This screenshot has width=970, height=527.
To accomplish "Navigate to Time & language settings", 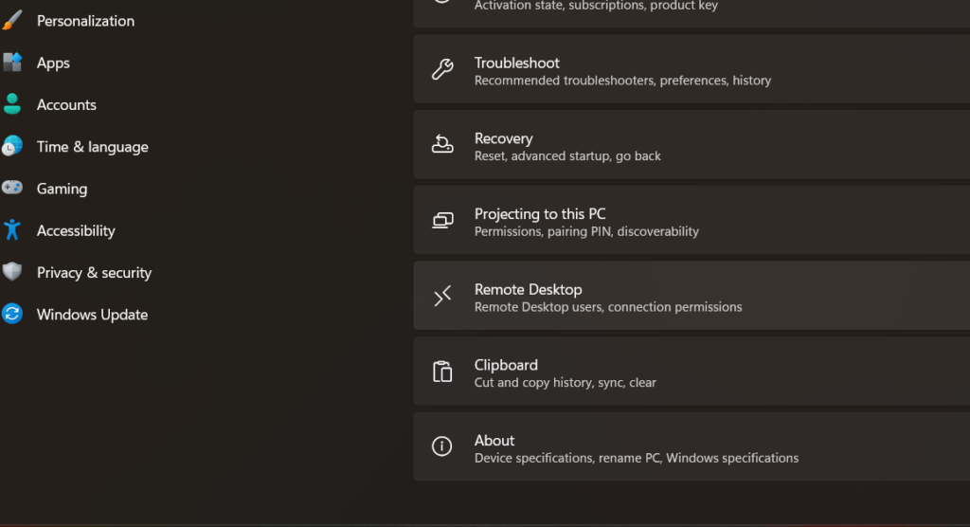I will 92,147.
